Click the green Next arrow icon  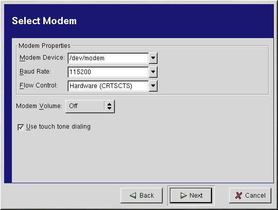click(183, 196)
